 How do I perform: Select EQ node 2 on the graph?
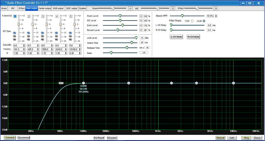pos(129,83)
